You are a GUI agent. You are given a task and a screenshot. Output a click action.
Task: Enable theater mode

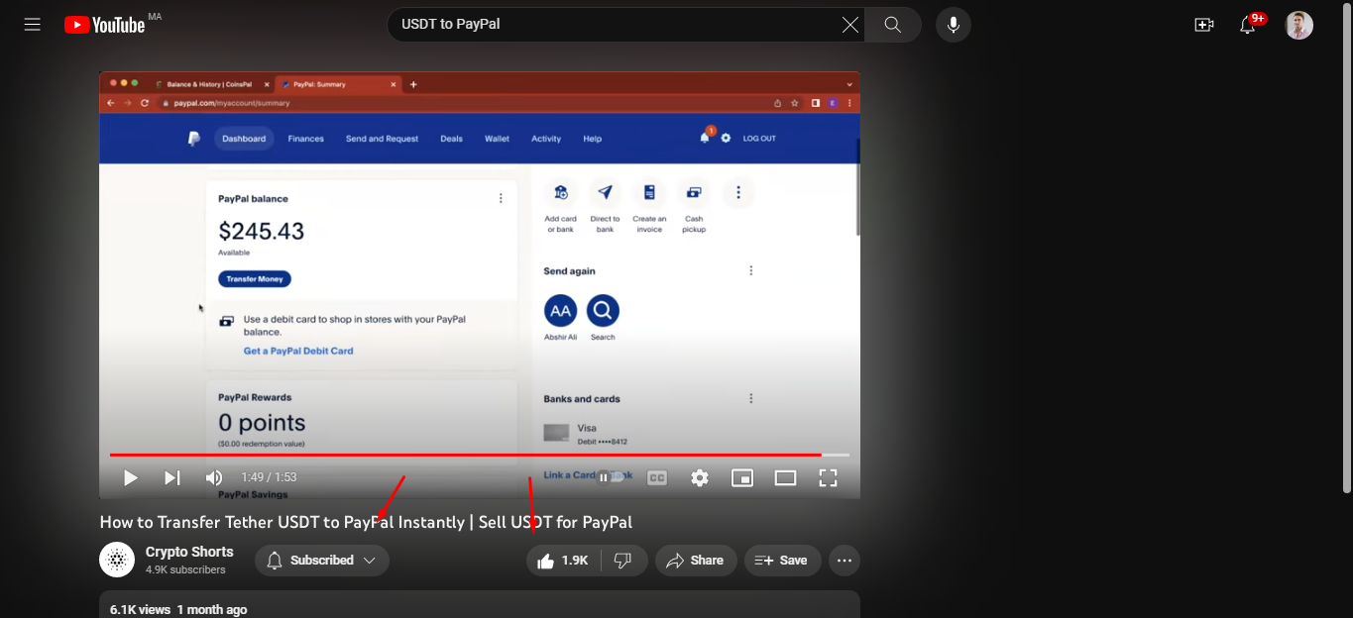786,478
